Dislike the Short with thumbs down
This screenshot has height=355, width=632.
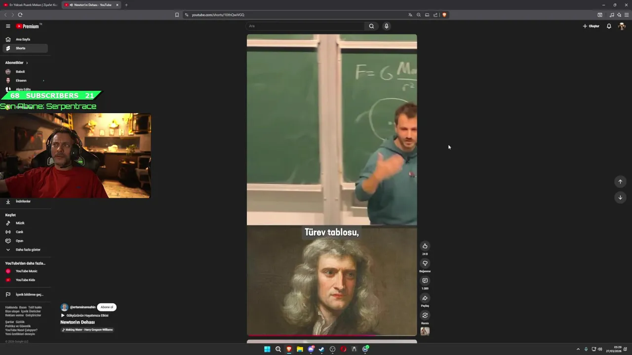tap(425, 263)
